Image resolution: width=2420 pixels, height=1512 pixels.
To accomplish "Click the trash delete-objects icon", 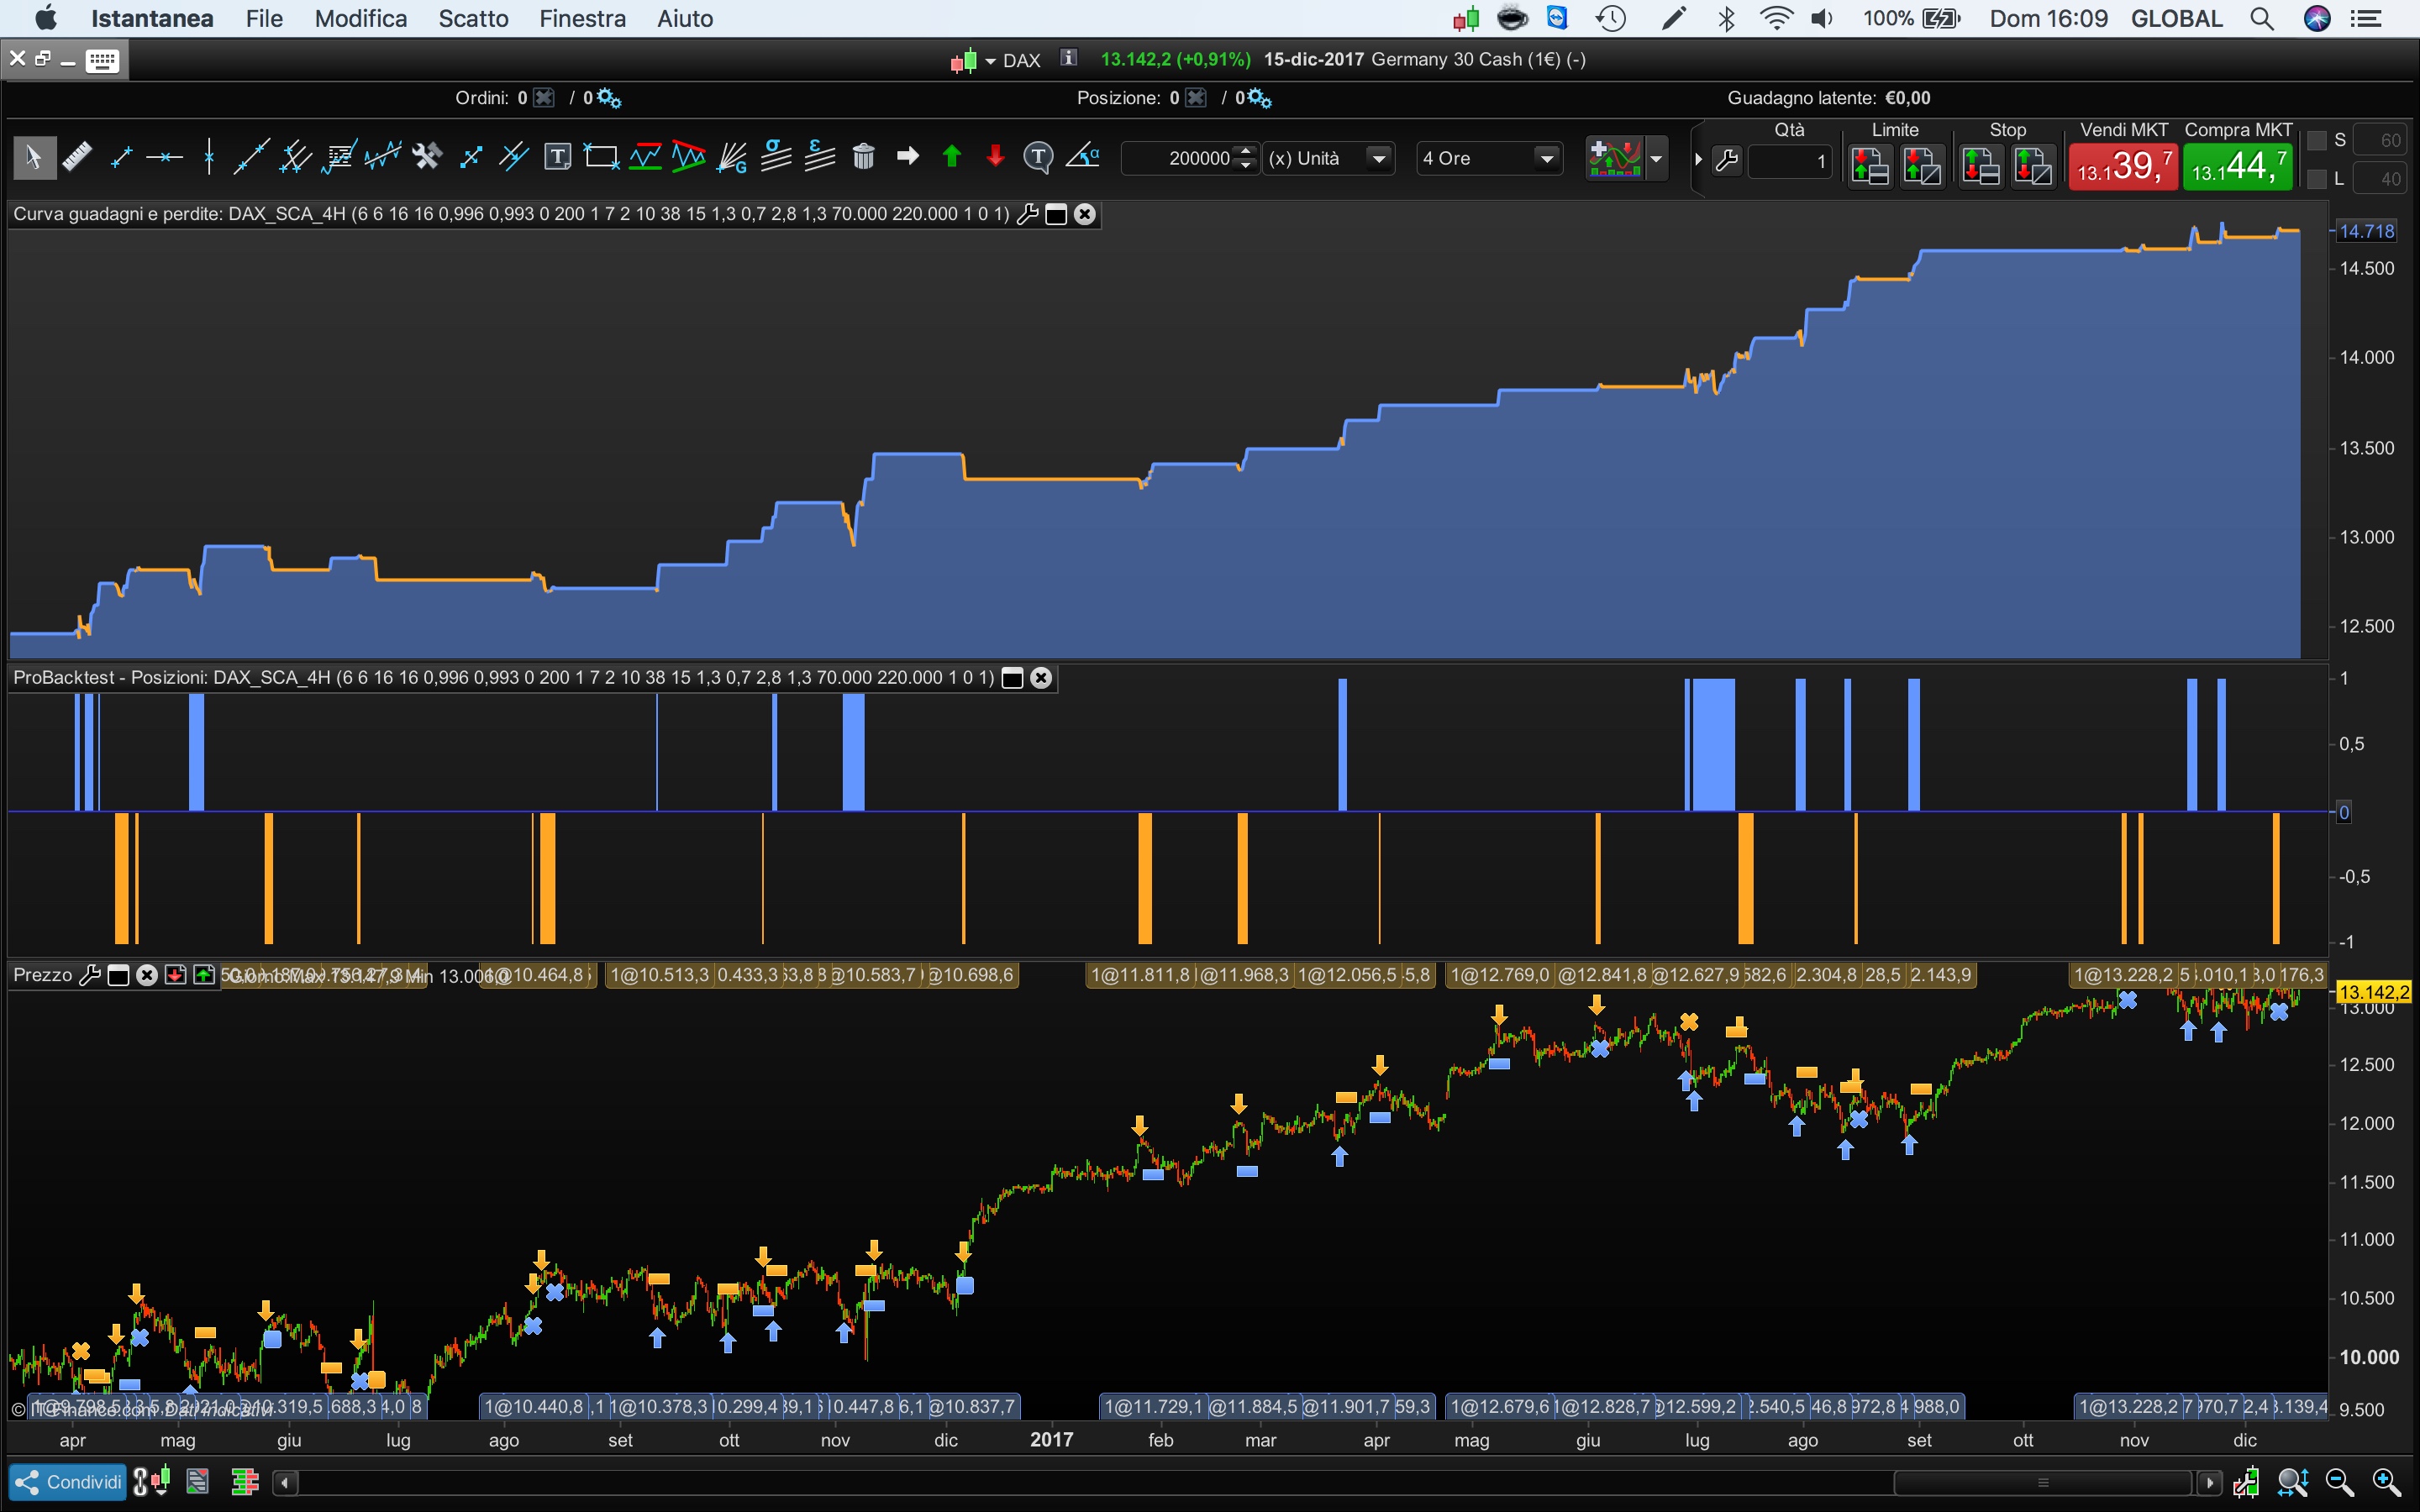I will [864, 157].
